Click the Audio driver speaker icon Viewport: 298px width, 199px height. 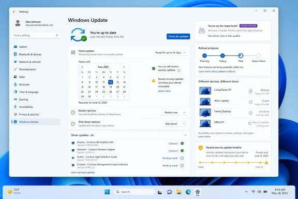tap(73, 158)
